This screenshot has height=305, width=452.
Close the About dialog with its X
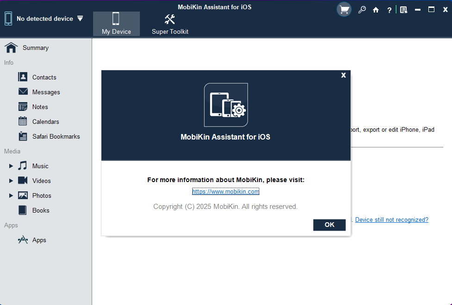click(x=343, y=75)
